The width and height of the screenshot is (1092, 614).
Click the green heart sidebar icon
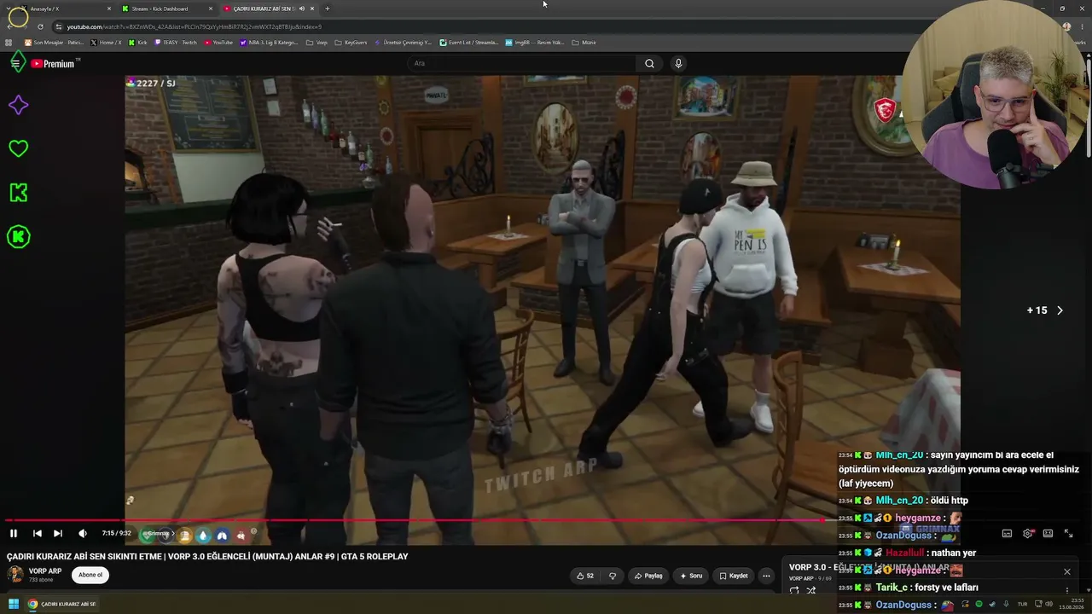[18, 148]
